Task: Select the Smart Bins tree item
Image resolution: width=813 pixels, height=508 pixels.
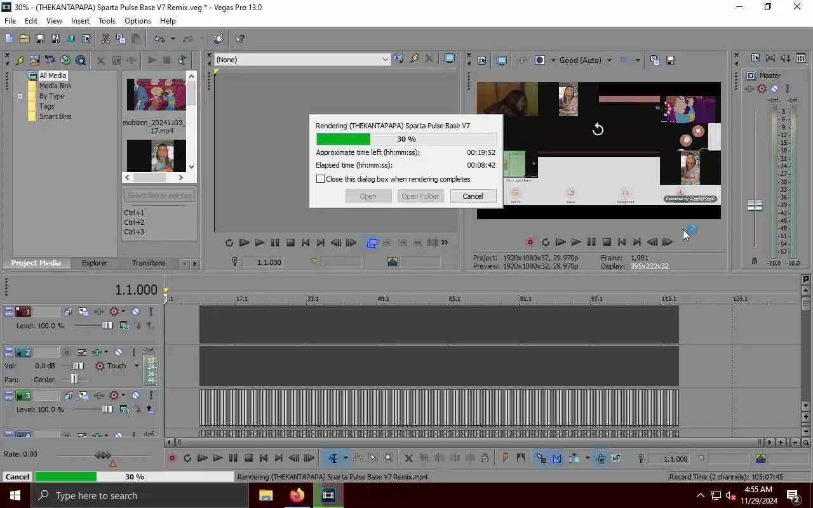Action: (55, 116)
